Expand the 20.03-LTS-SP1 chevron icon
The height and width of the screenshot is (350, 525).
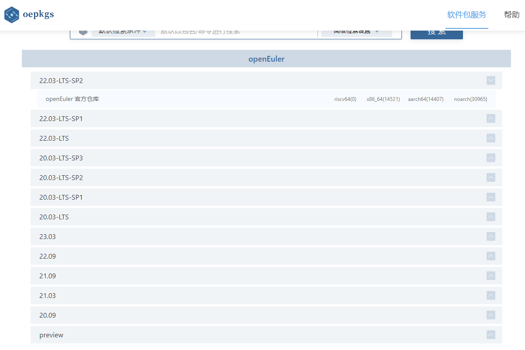pos(490,197)
